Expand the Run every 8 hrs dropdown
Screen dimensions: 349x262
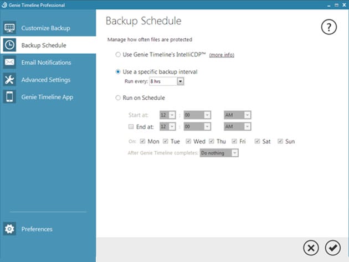coord(180,81)
